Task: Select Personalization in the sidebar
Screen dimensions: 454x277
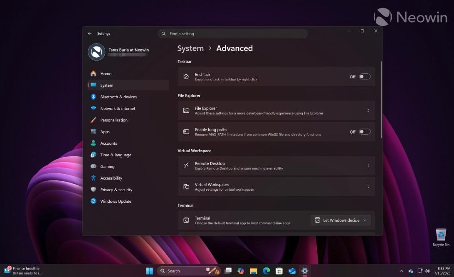Action: (x=114, y=120)
